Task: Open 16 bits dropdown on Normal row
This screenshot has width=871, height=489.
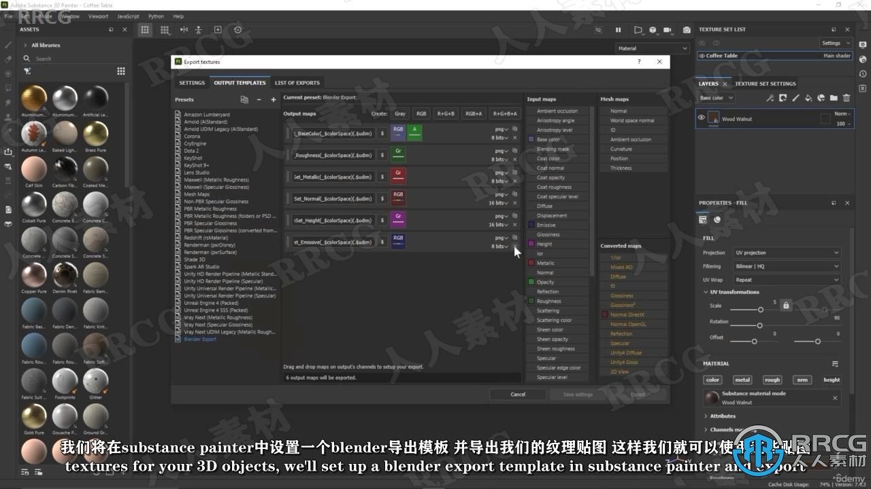Action: point(499,203)
